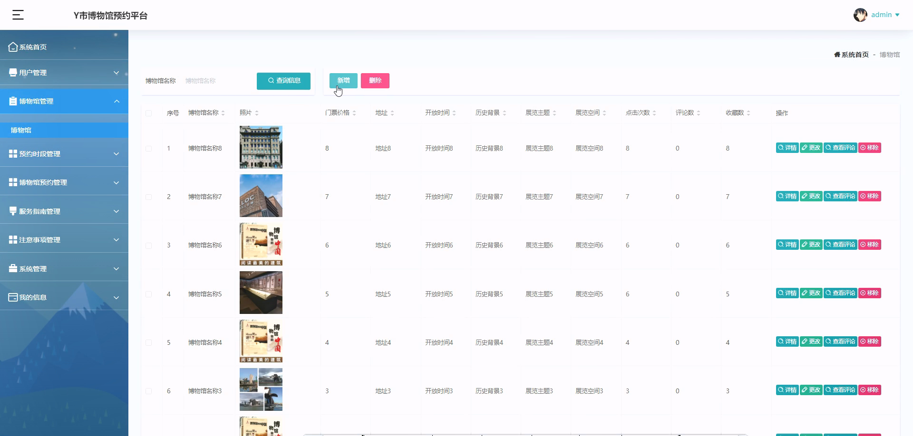This screenshot has height=436, width=913.
Task: Click the 查询信息 search button
Action: [x=283, y=81]
